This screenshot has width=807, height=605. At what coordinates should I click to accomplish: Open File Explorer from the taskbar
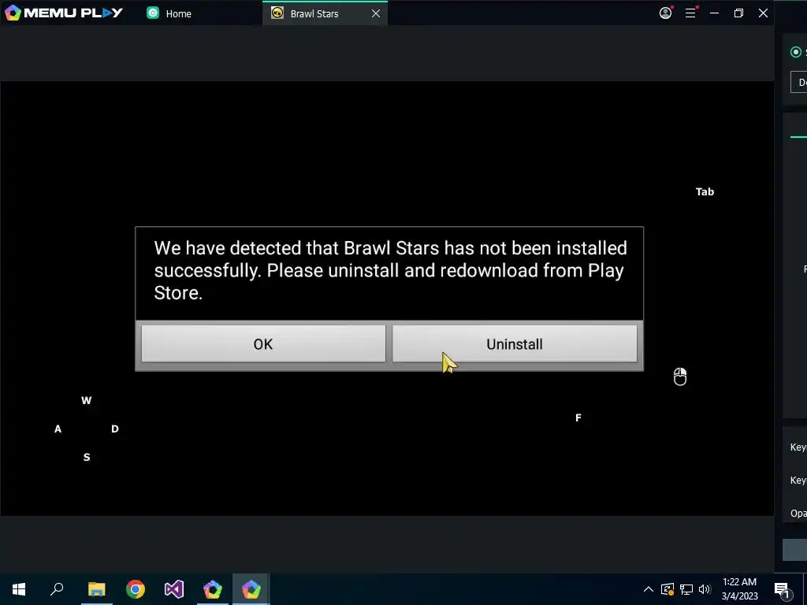coord(96,589)
